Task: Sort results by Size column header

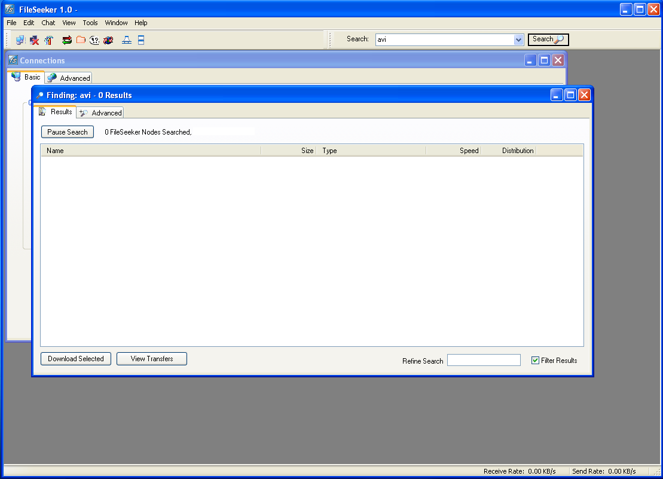Action: pos(289,151)
